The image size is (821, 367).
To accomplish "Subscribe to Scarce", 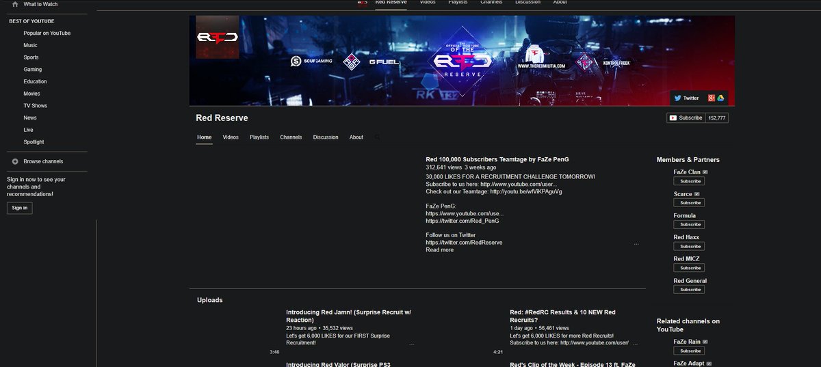I will coord(690,203).
